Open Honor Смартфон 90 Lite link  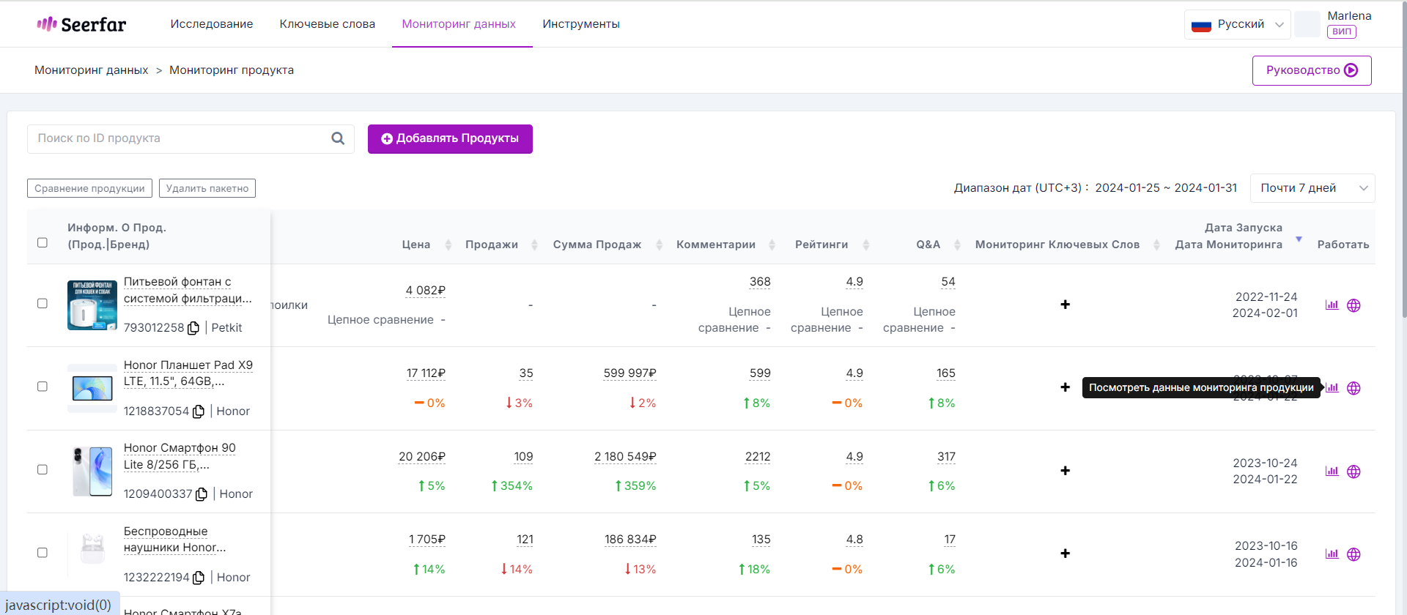coord(180,456)
